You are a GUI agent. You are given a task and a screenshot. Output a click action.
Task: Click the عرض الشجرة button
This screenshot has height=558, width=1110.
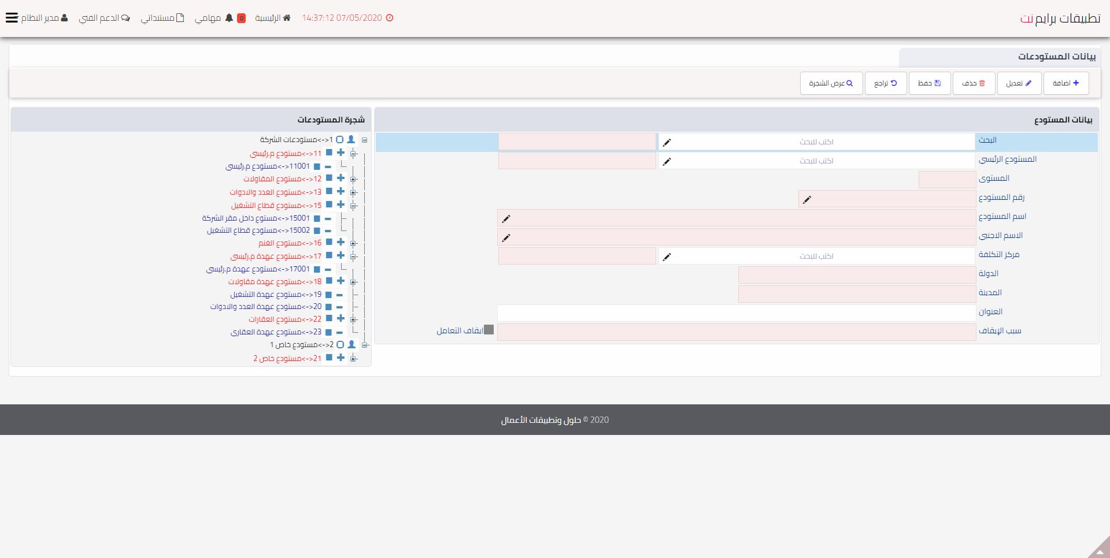pos(831,83)
